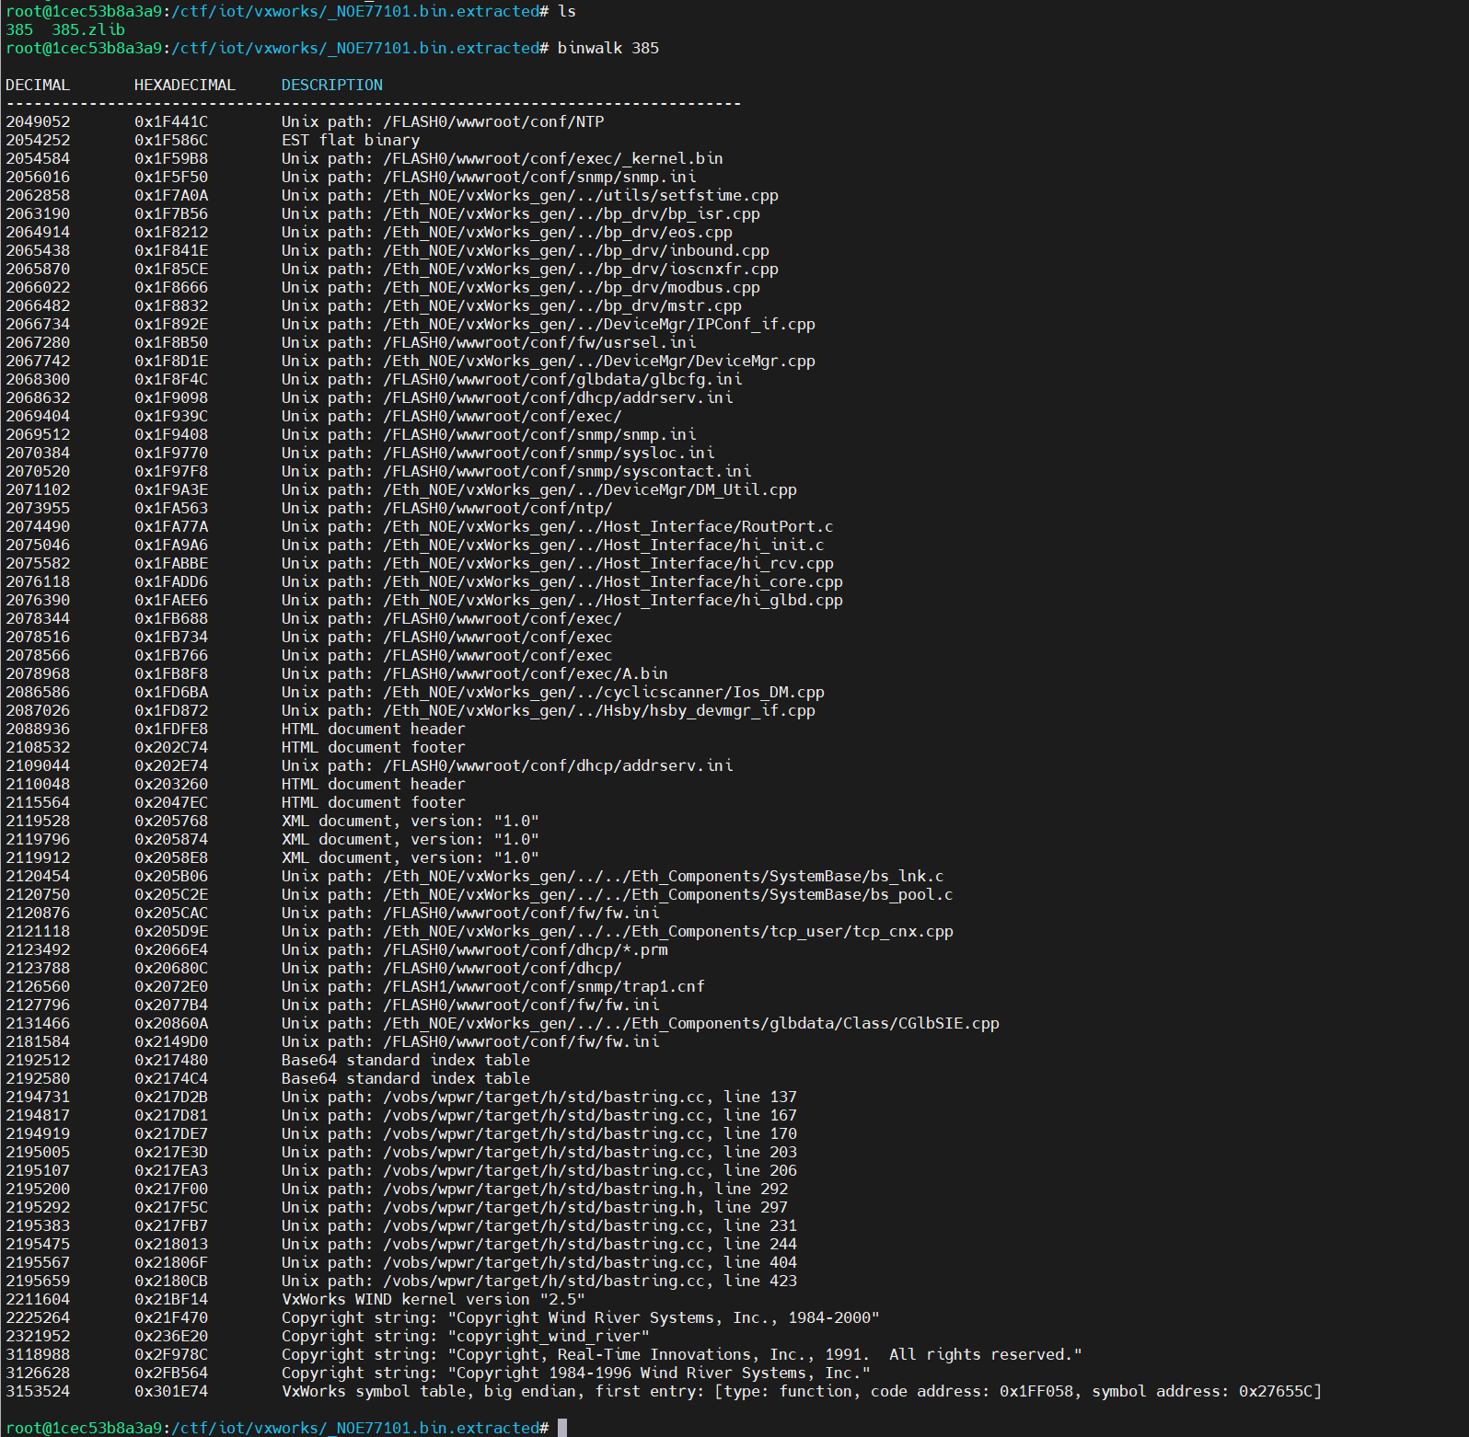
Task: Click the Real-Time Innovations copyright line
Action: pos(681,1354)
